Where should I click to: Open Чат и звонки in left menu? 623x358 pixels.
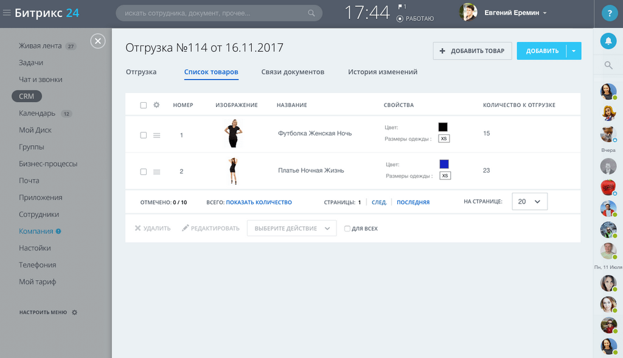(x=41, y=80)
